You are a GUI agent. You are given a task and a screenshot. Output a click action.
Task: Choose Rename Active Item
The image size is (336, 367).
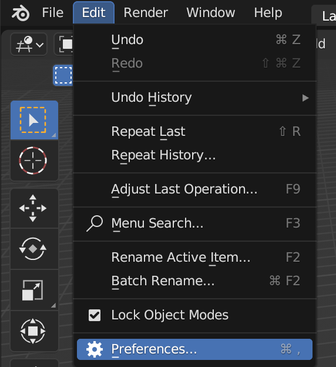(x=194, y=257)
